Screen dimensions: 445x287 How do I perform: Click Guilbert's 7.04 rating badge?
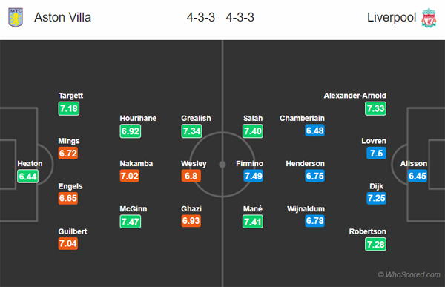[68, 243]
